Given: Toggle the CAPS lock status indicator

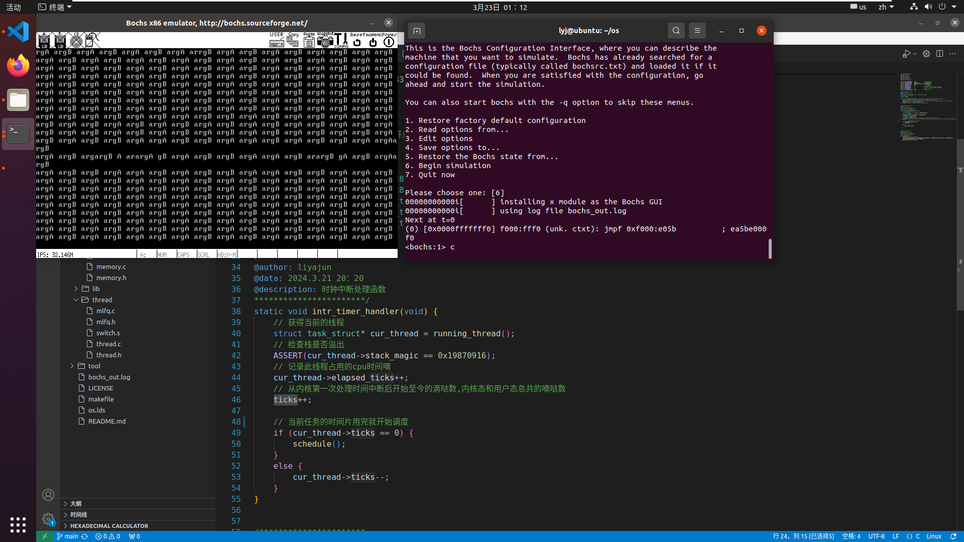Looking at the screenshot, I should [x=184, y=254].
